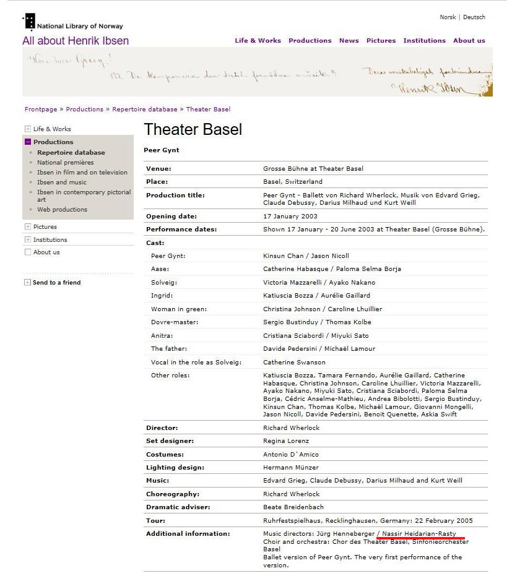Click the empty box icon beside About us
The height and width of the screenshot is (576, 507).
28,252
